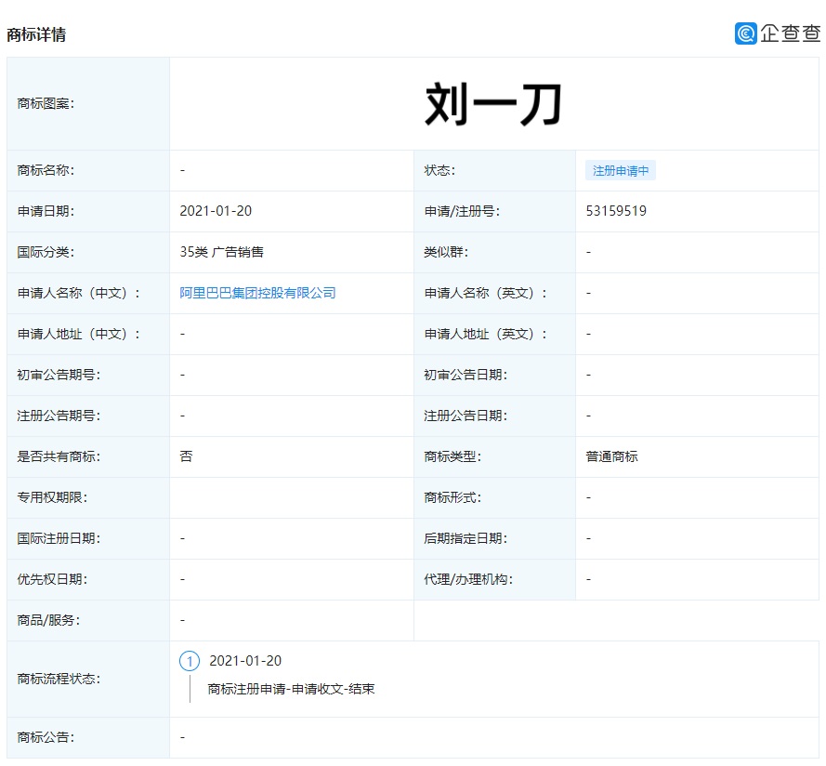
Task: Click the 代理/办理机构 label
Action: tap(468, 579)
